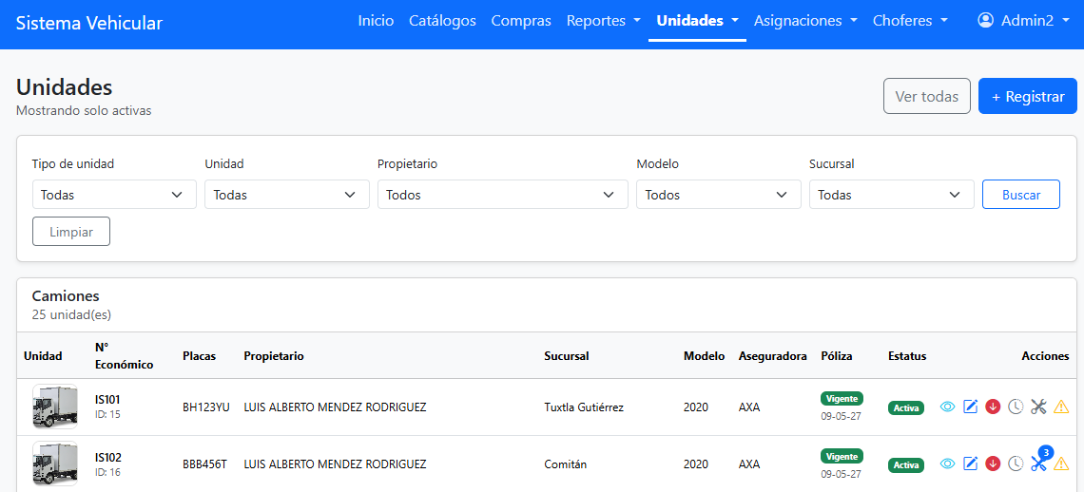Click ID: 16 text under IS102
1084x492 pixels.
(x=107, y=472)
